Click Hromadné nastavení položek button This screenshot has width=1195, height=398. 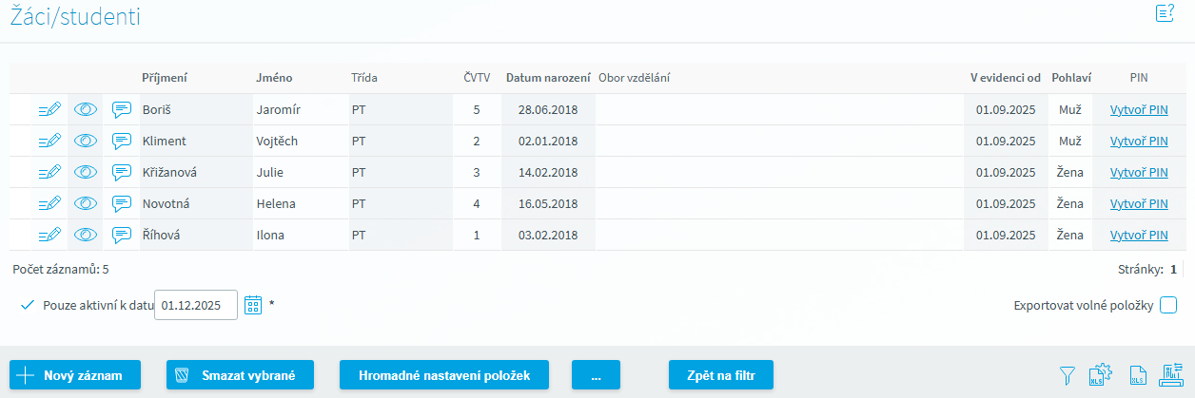pyautogui.click(x=444, y=375)
